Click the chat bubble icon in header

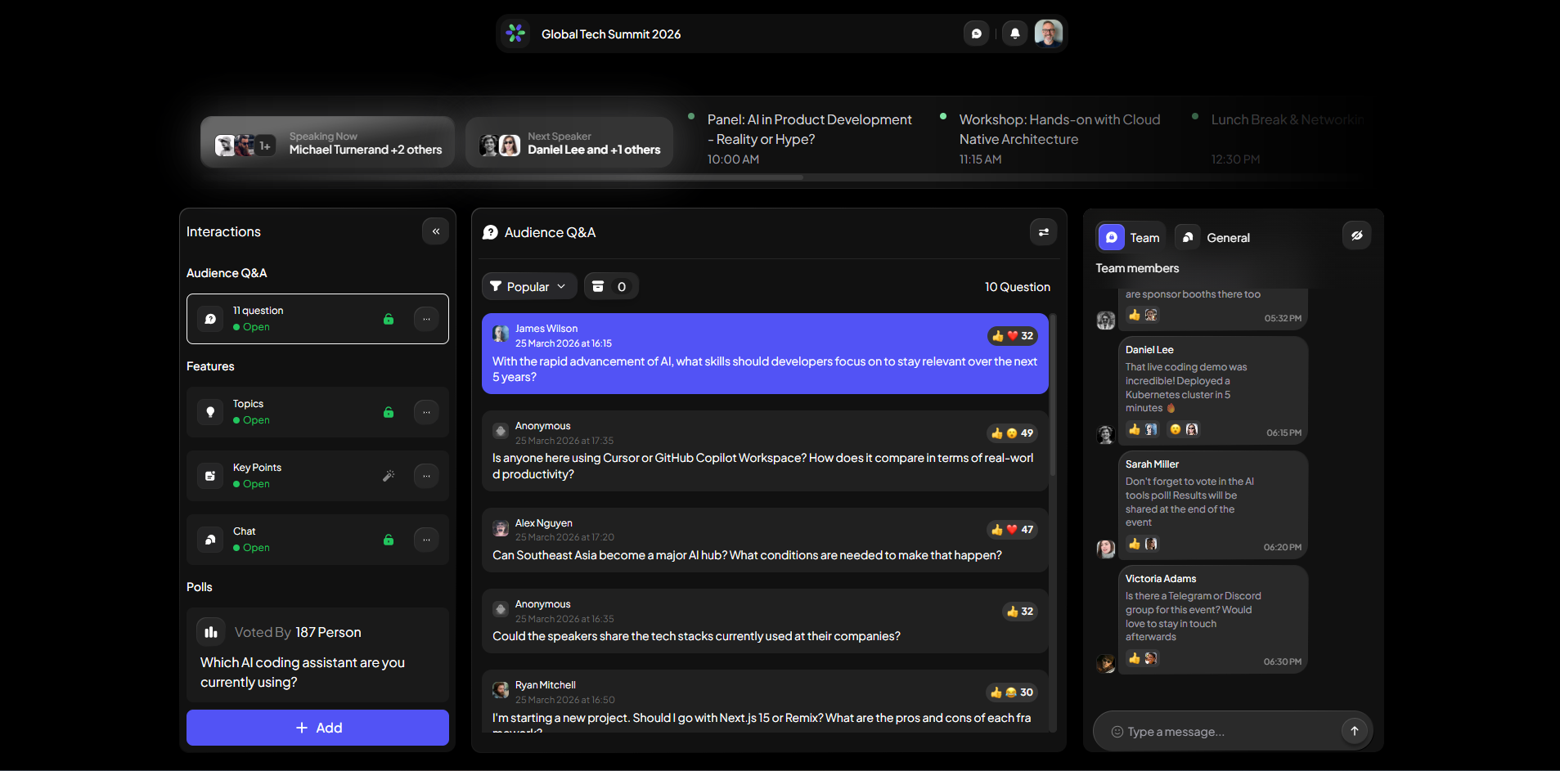click(976, 34)
